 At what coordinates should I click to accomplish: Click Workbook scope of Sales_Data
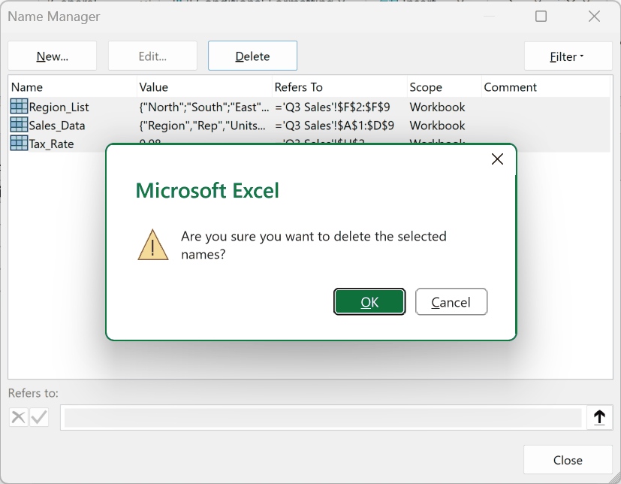tap(437, 126)
